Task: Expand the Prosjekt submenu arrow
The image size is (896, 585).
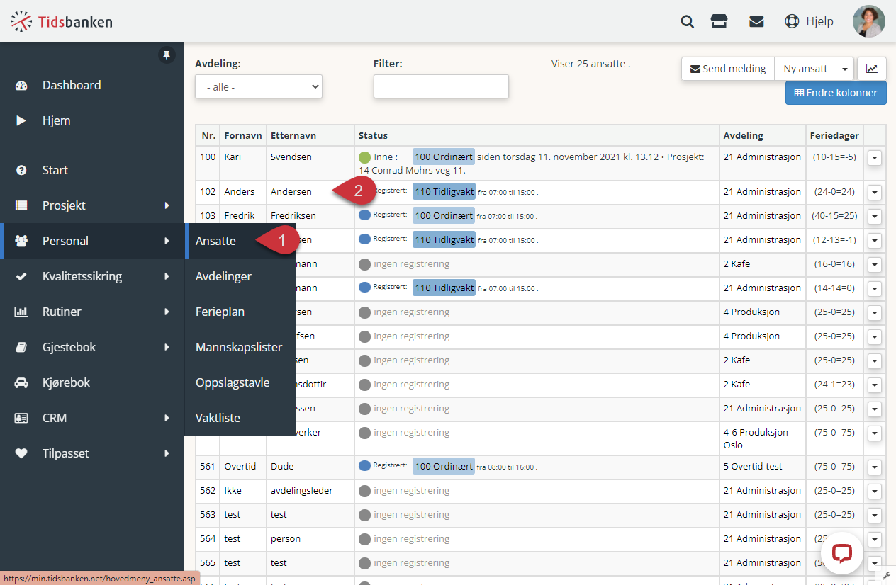Action: [167, 205]
